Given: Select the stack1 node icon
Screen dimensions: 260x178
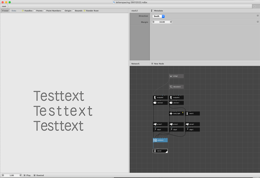Looking at the screenshot, I should [187, 113].
